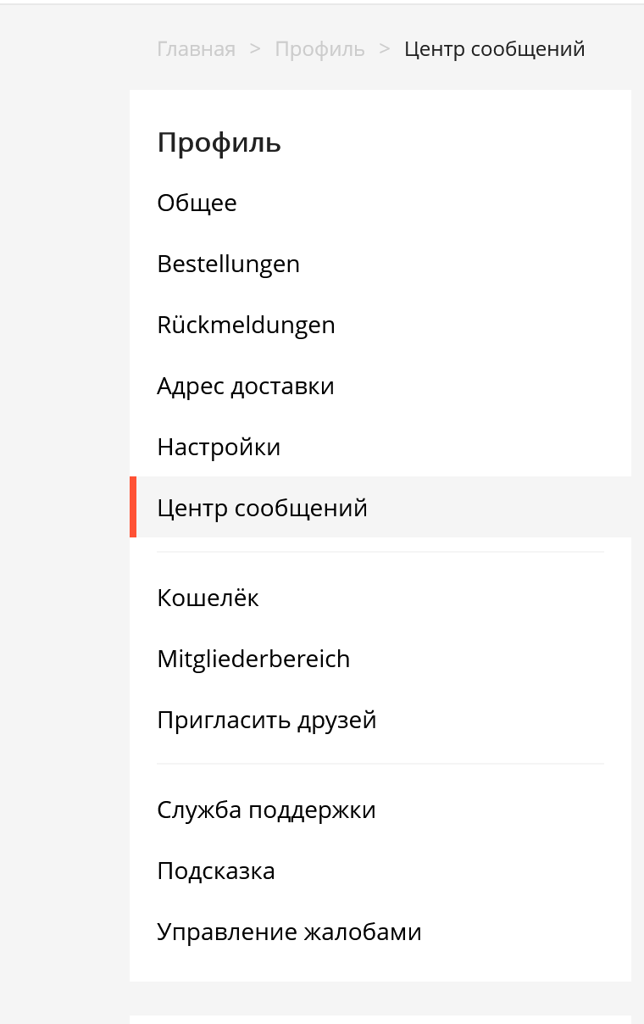Click the current Центр сообщений breadcrumb text
The width and height of the screenshot is (644, 1024).
point(494,49)
